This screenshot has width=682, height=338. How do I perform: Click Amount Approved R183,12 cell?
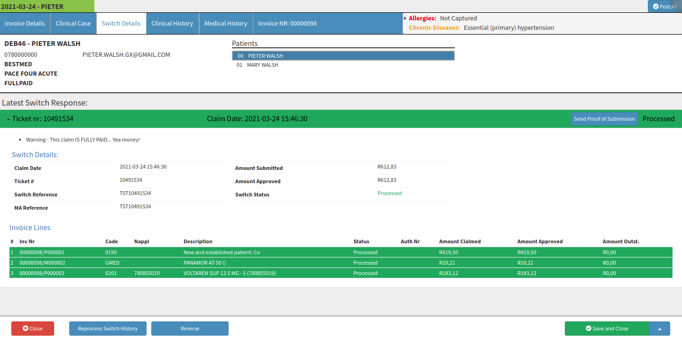[527, 273]
